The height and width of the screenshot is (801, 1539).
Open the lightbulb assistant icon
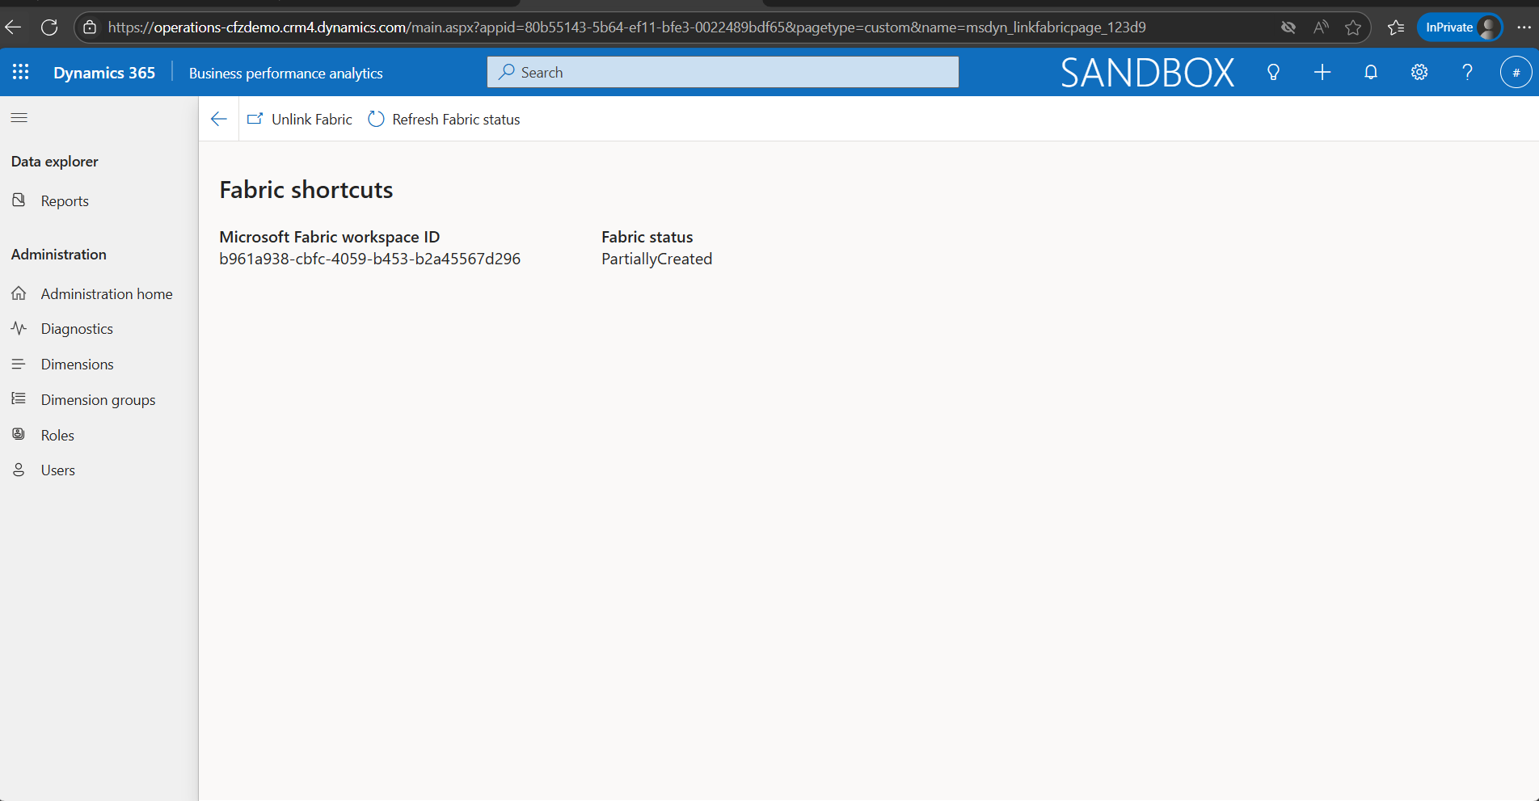(1273, 73)
